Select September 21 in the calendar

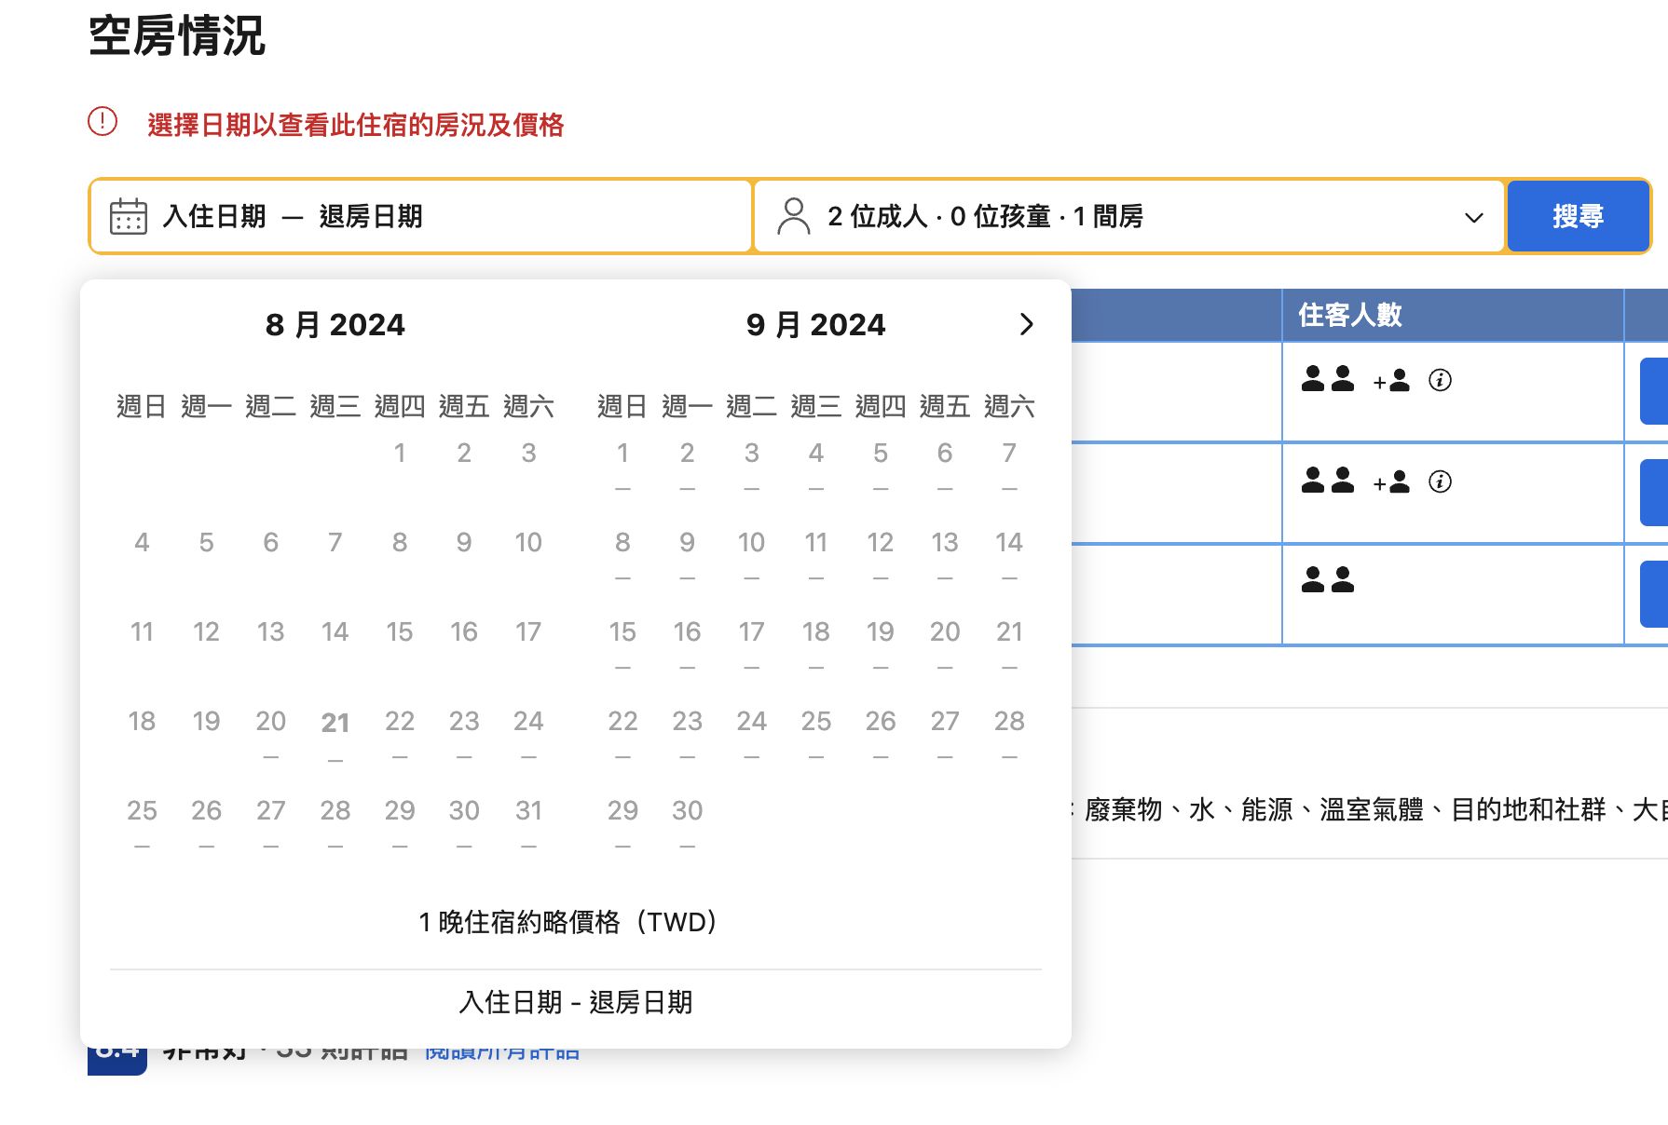[1009, 644]
